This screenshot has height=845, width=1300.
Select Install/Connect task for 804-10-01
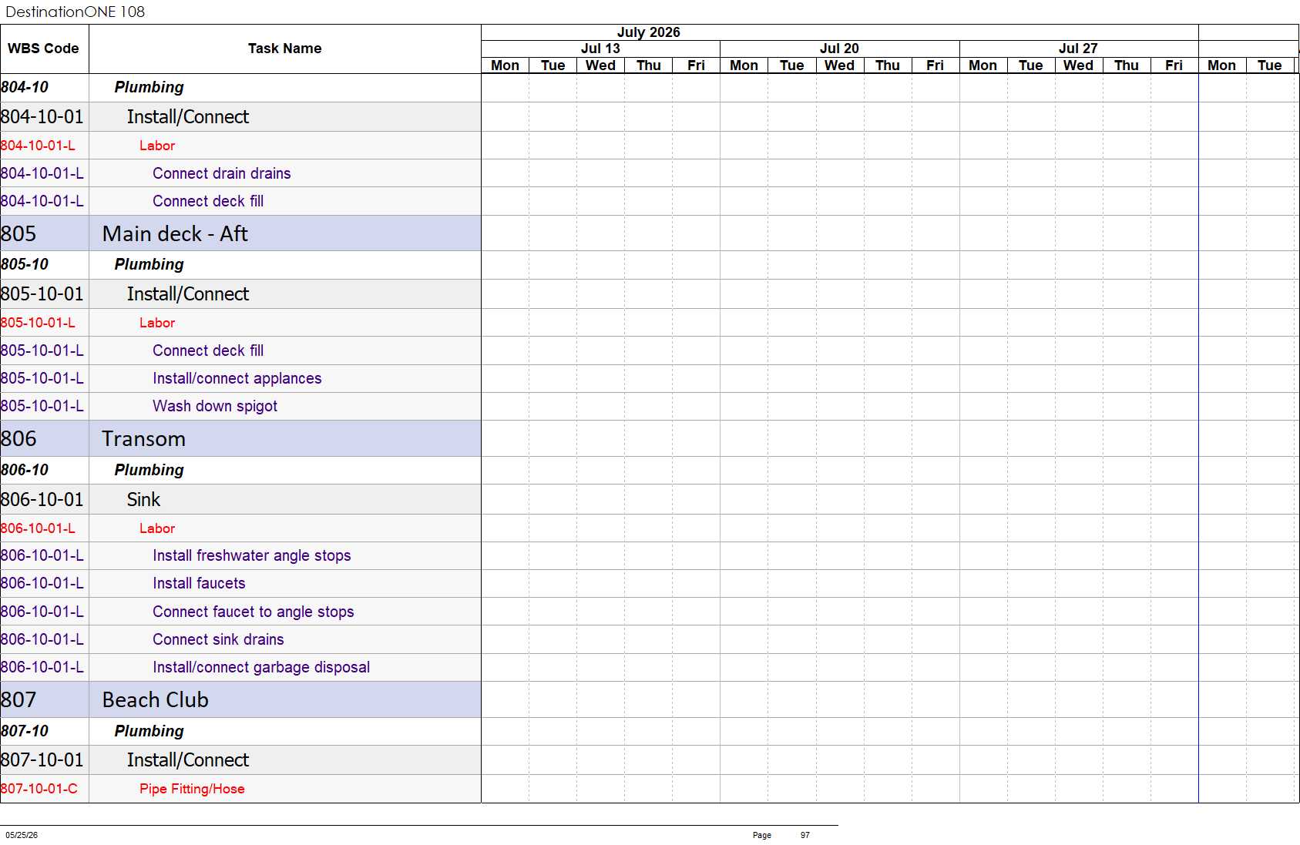pos(285,117)
